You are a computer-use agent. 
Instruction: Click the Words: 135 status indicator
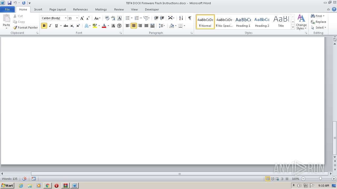pos(10,179)
